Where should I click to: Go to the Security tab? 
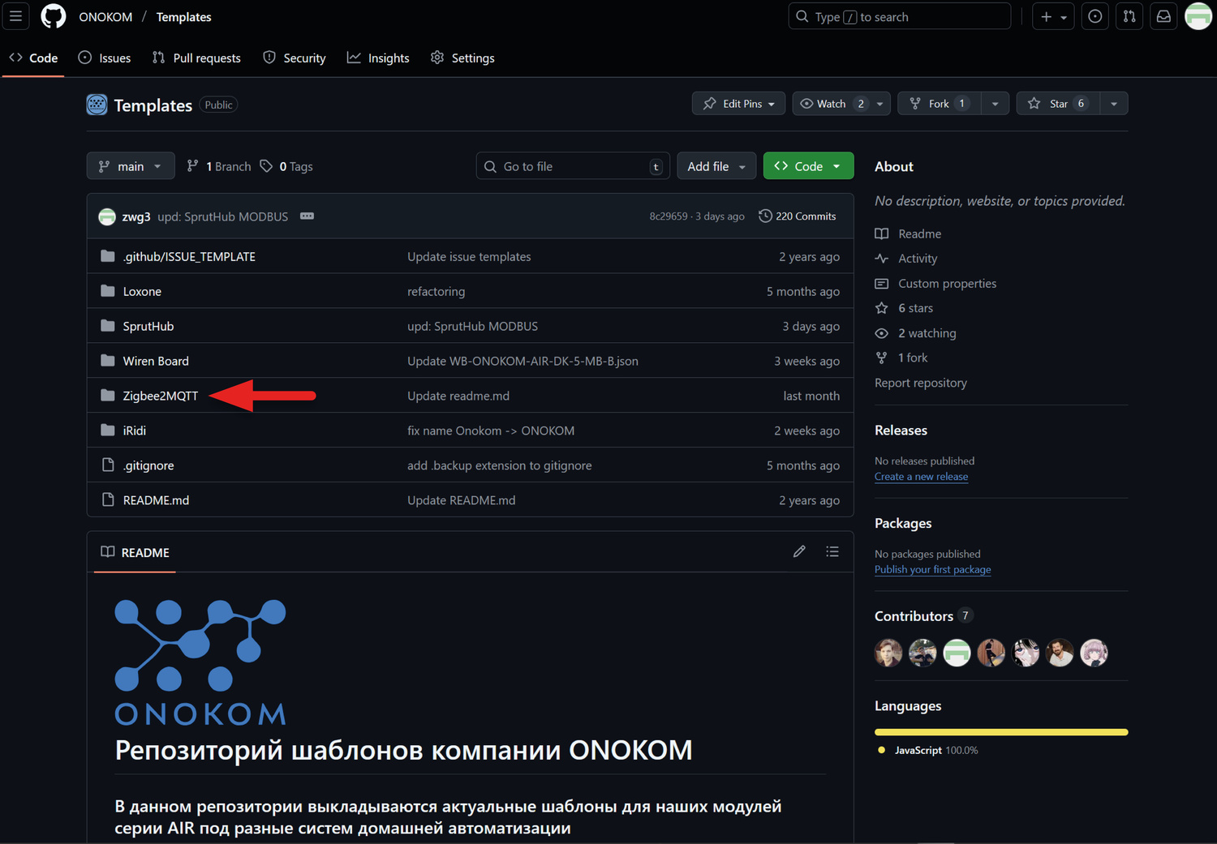tap(295, 58)
